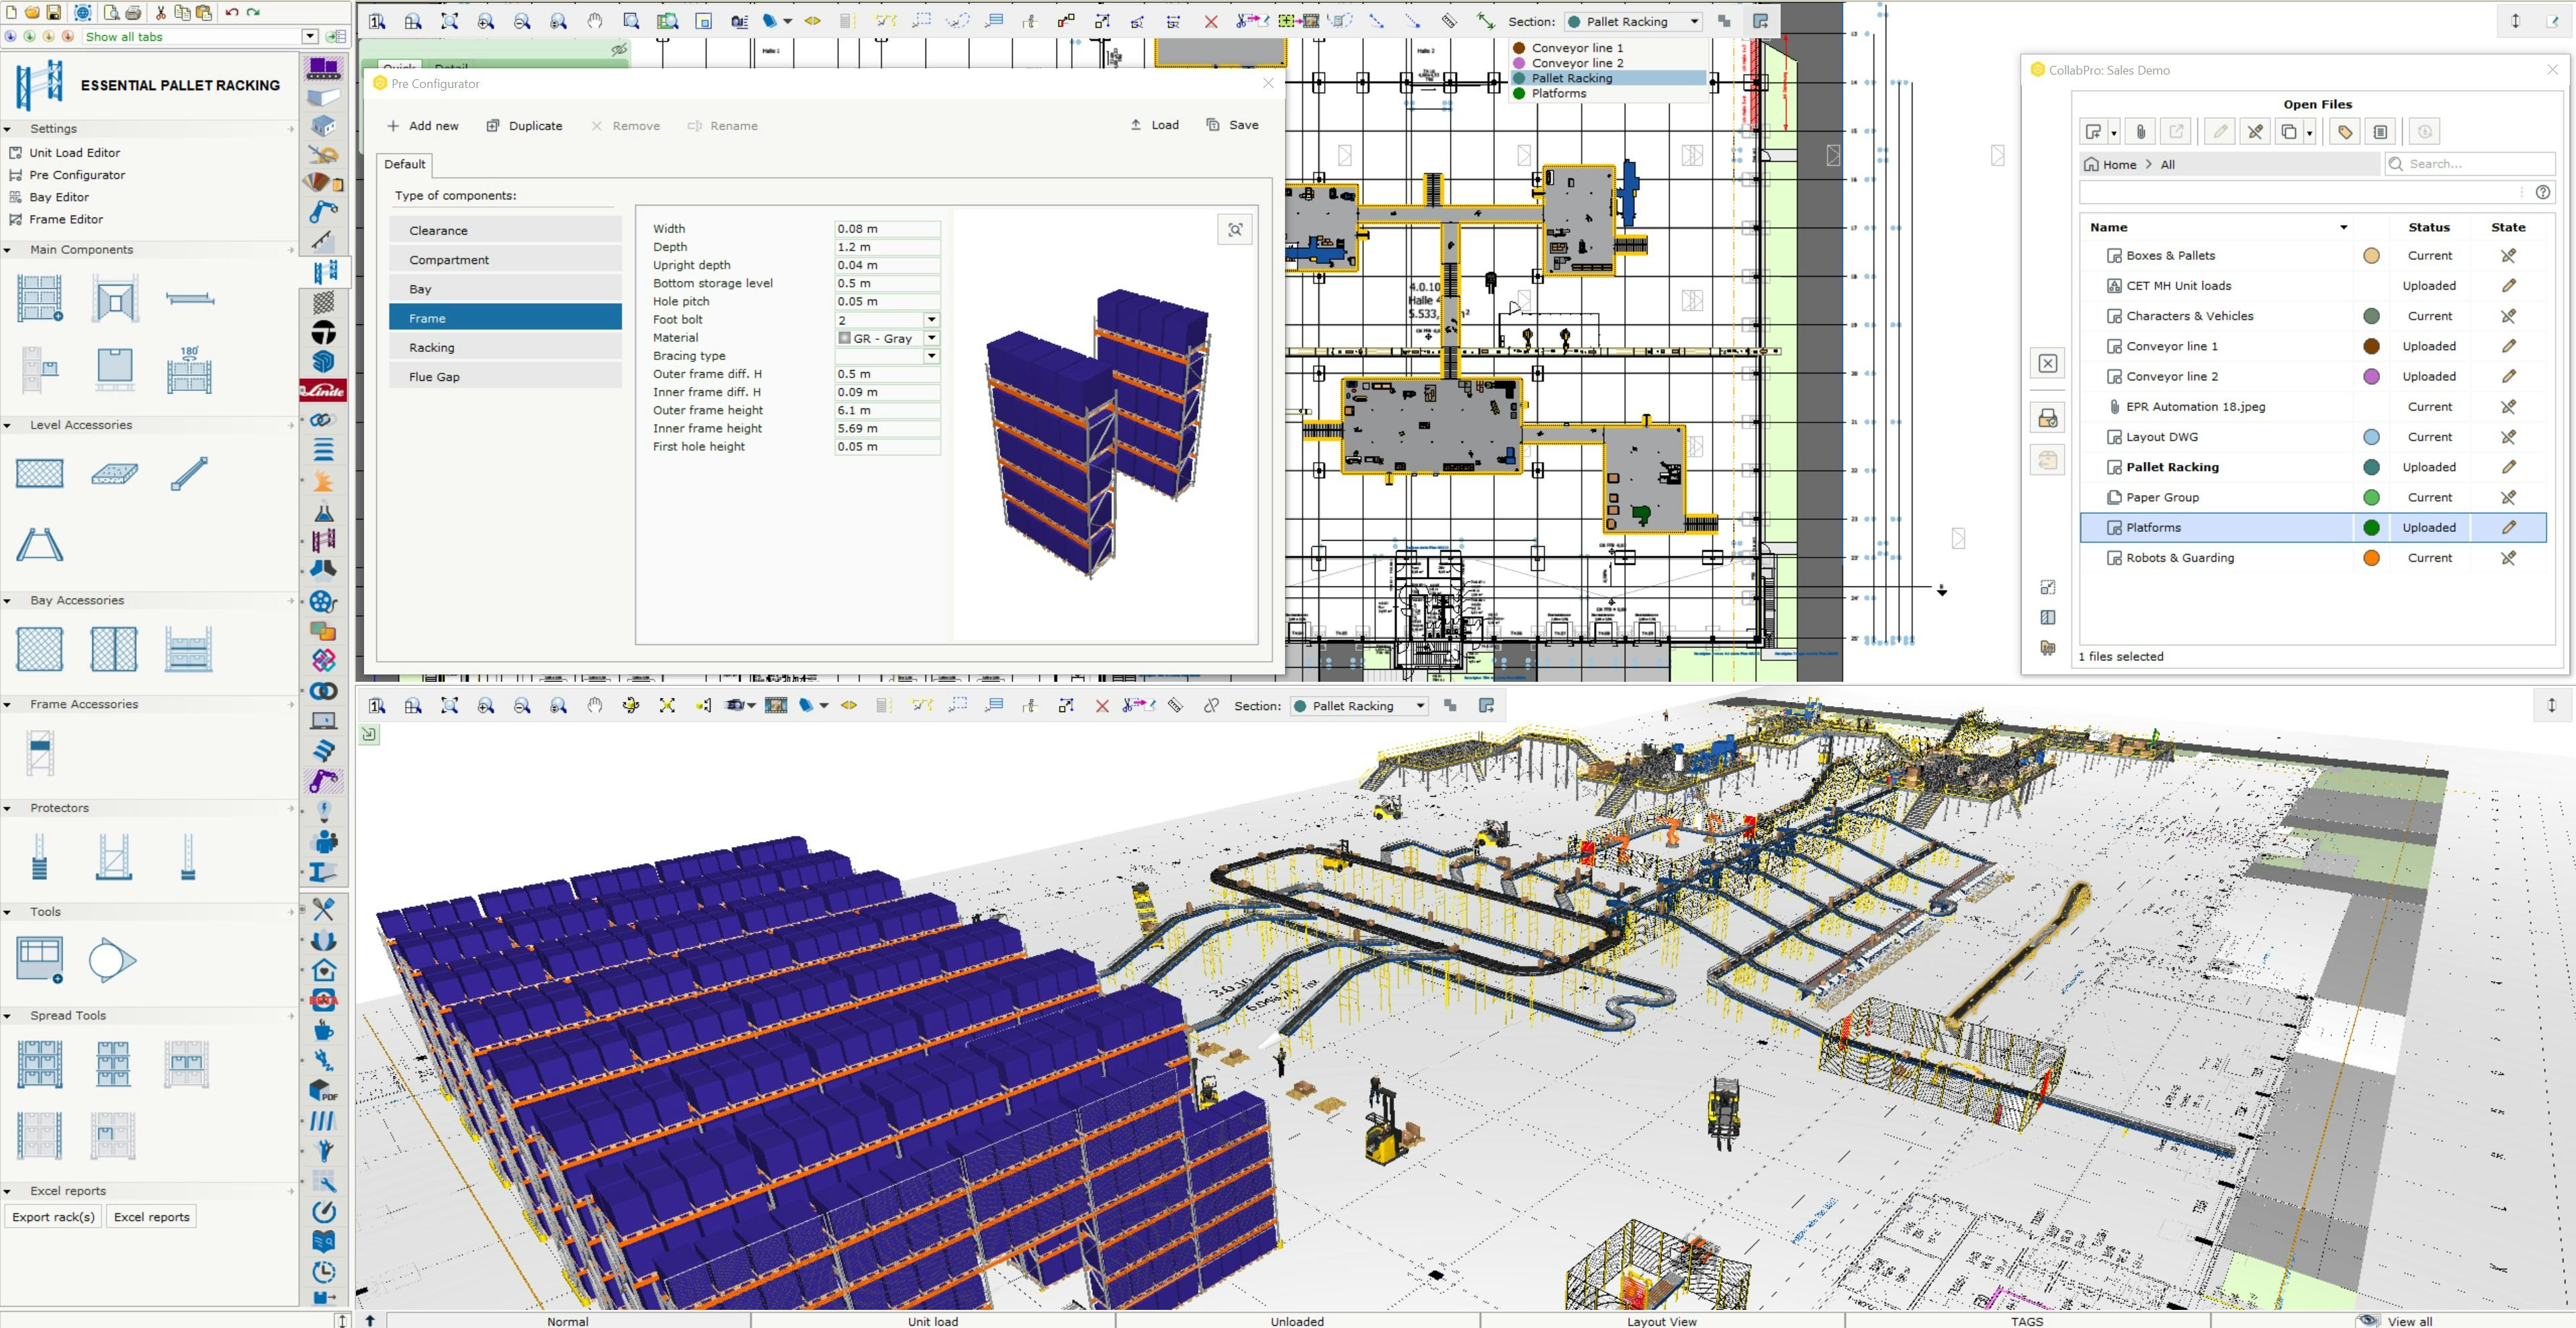
Task: Click the Export rack(s) button
Action: click(54, 1217)
